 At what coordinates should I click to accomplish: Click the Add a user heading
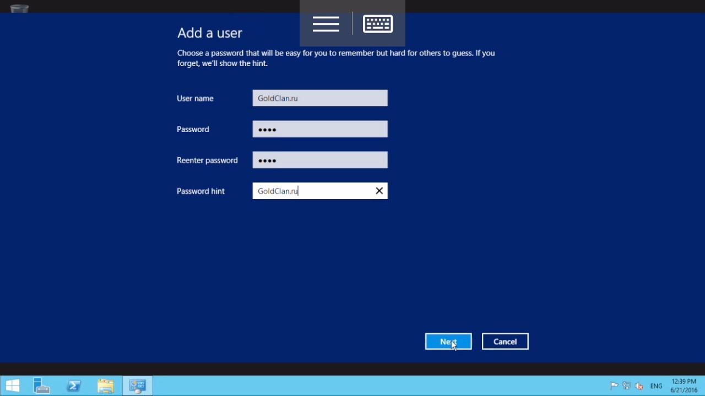tap(210, 33)
